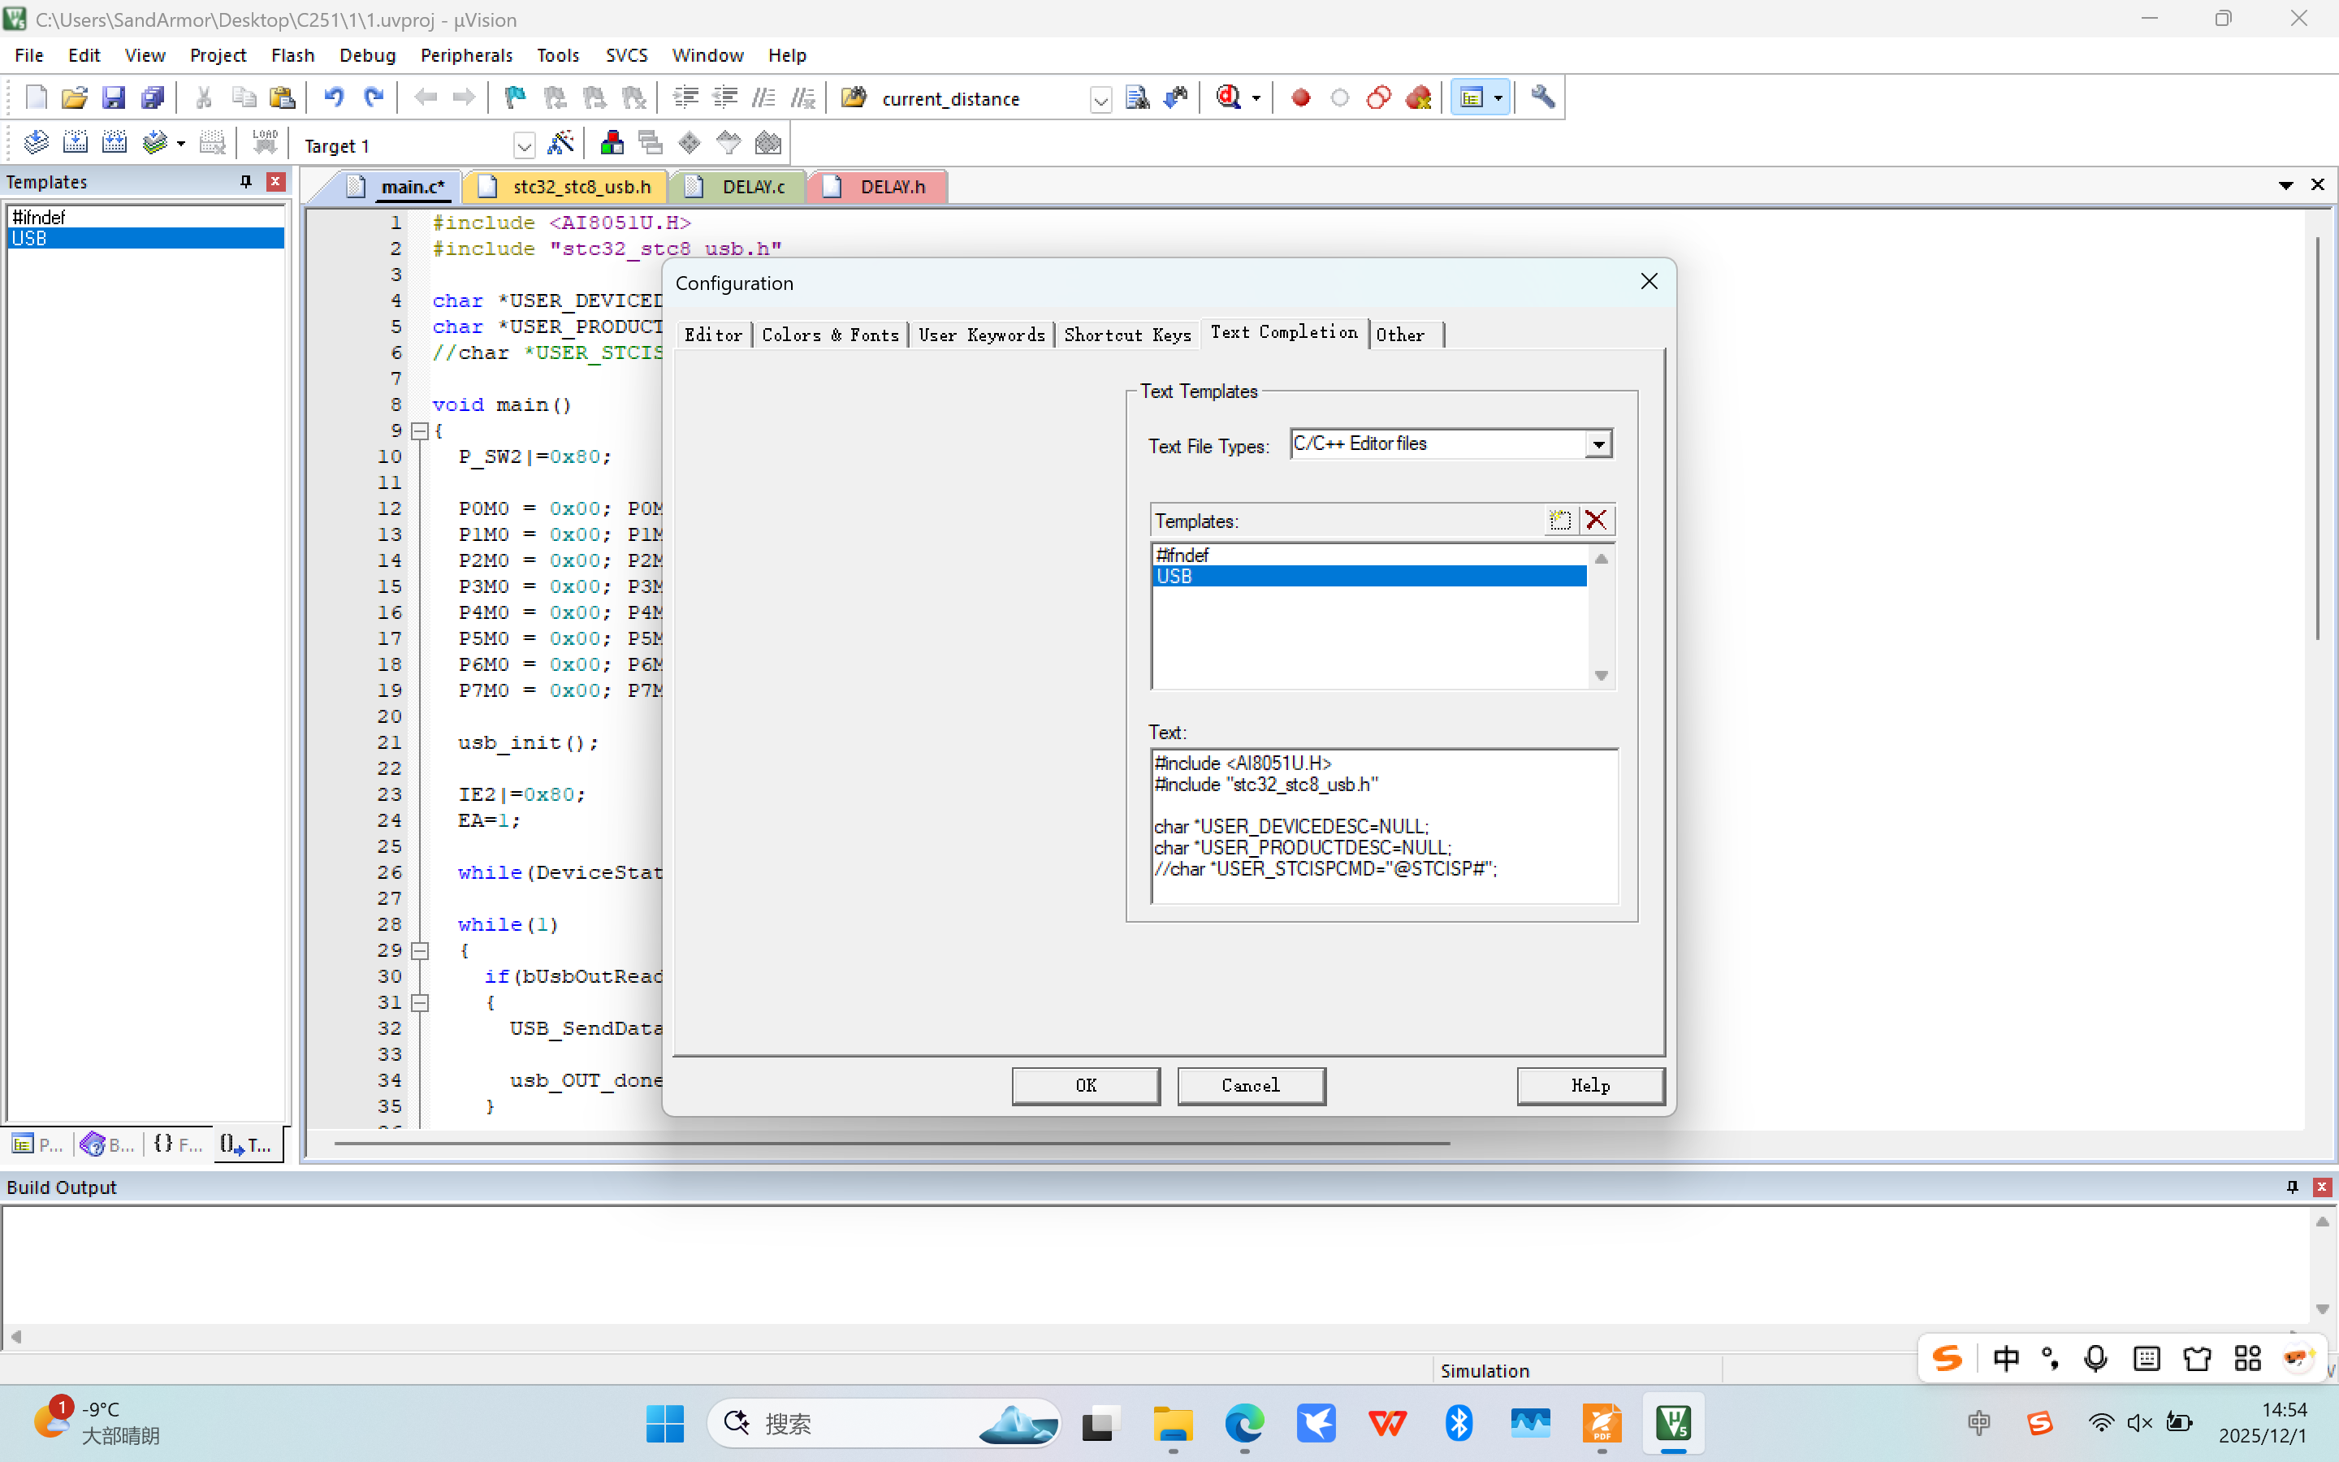Image resolution: width=2339 pixels, height=1462 pixels.
Task: Open the Options for Target wand icon
Action: click(x=560, y=144)
